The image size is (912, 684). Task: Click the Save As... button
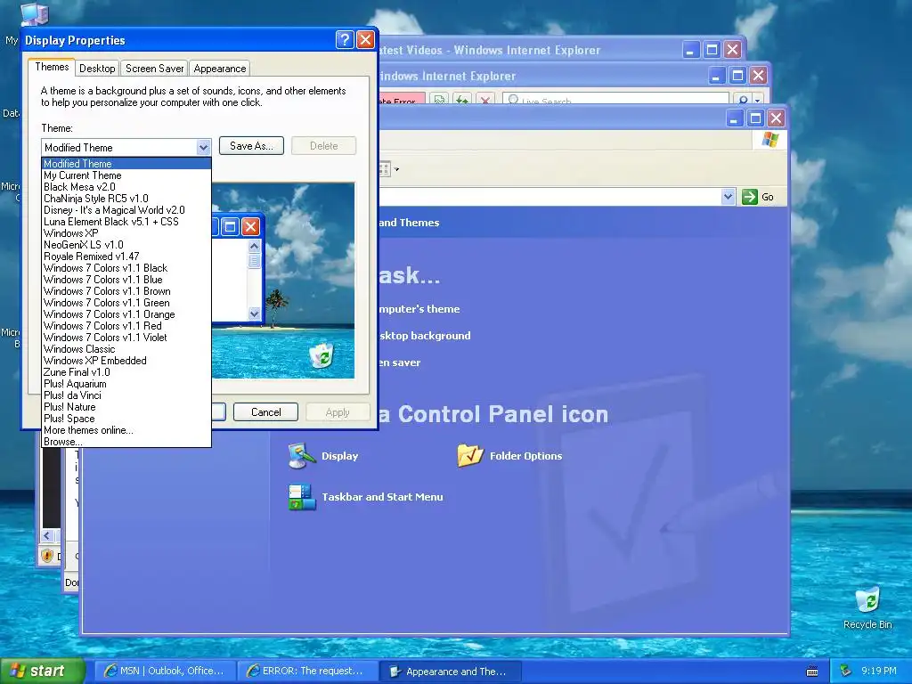tap(251, 146)
